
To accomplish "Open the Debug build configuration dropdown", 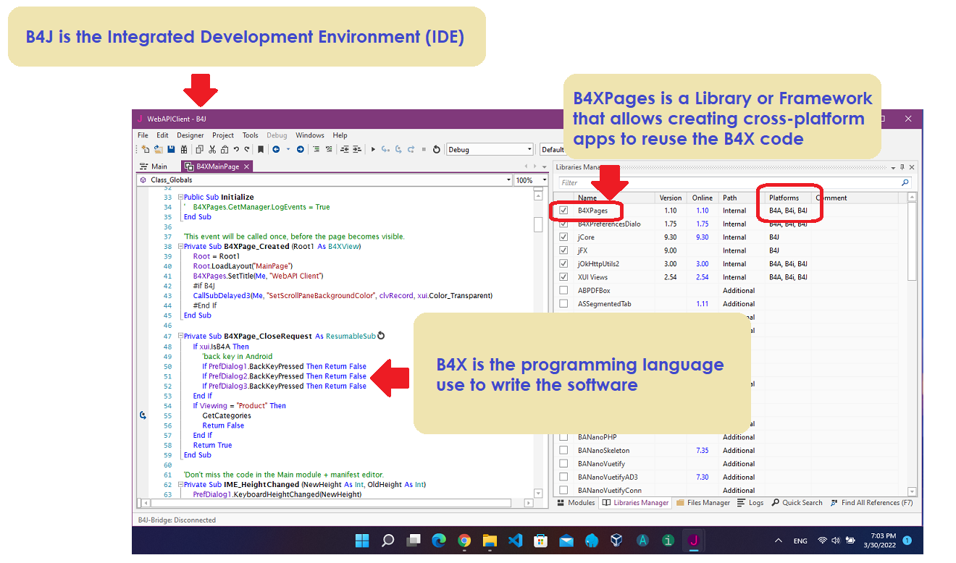I will [x=529, y=150].
